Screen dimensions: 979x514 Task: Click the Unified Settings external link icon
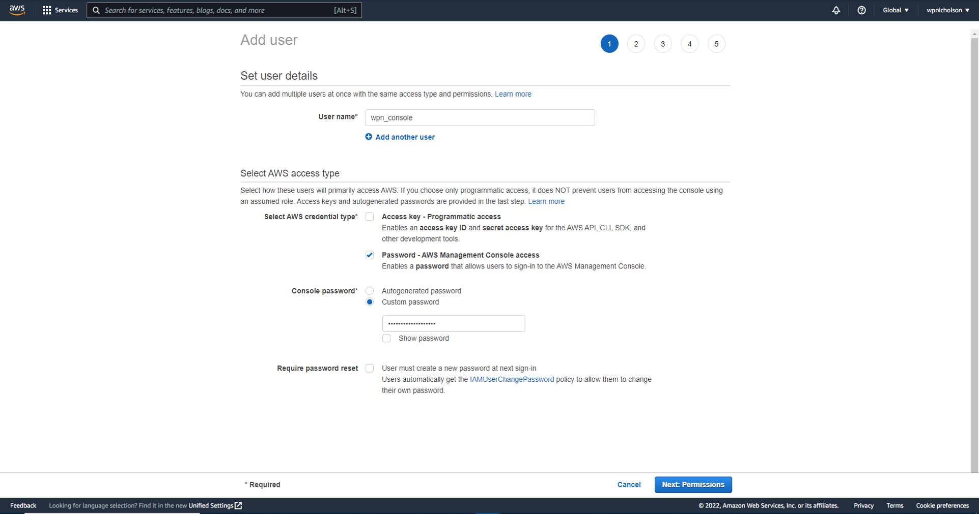click(238, 505)
